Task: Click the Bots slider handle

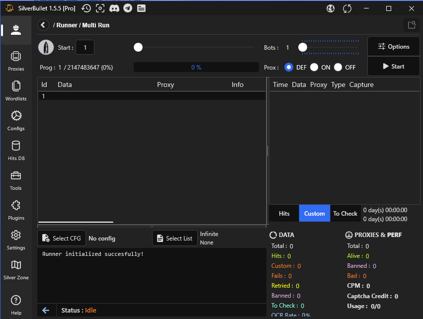Action: click(x=303, y=48)
